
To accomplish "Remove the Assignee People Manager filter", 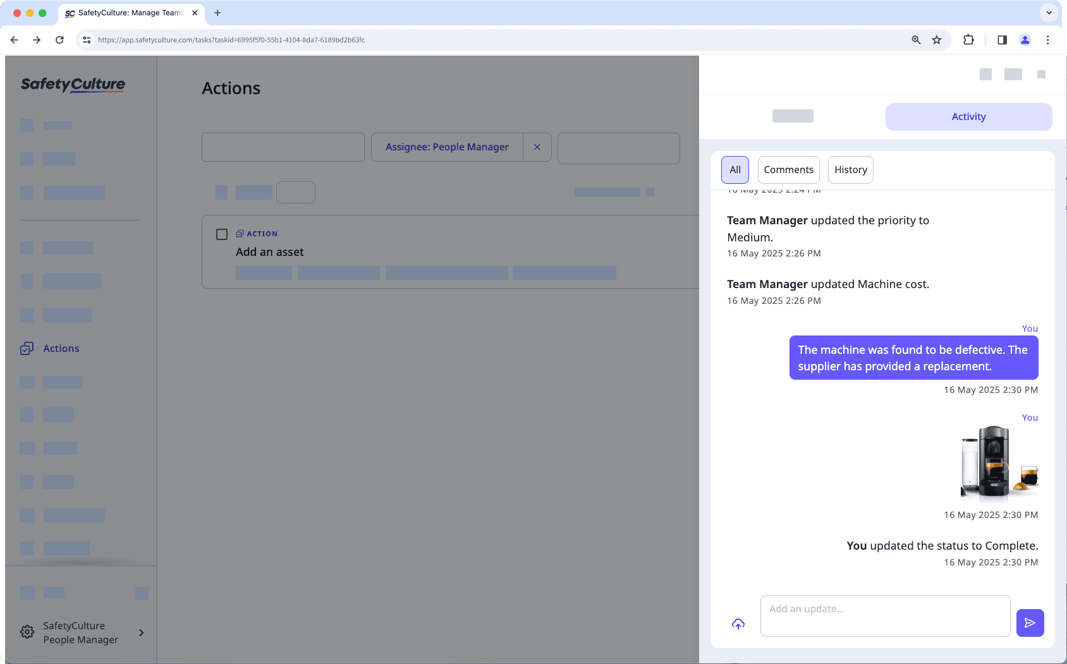I will (537, 147).
